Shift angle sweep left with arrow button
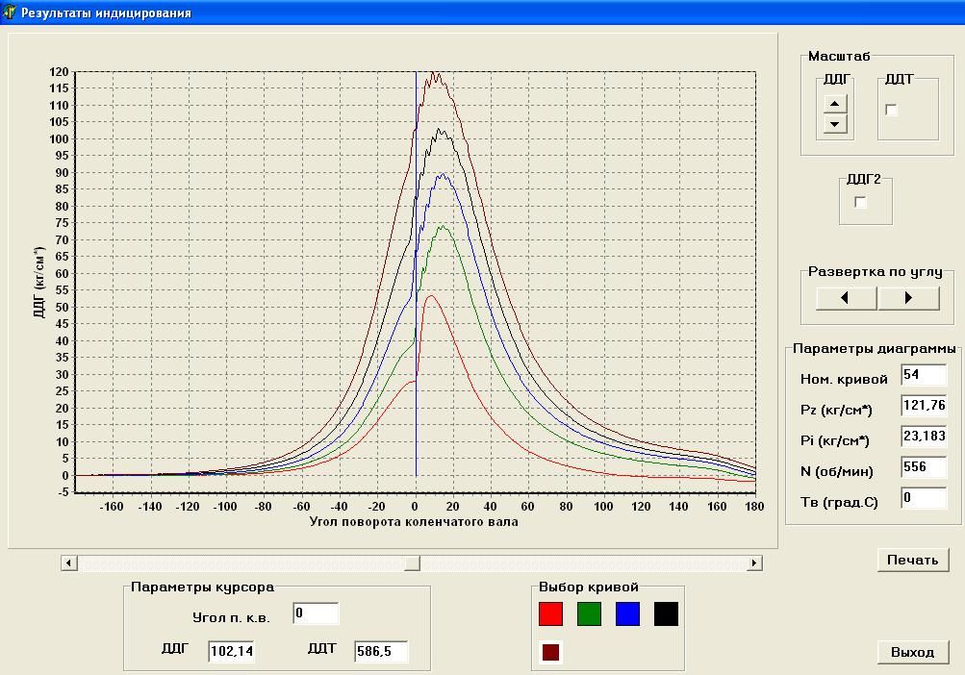Screen dimensions: 965x675 pyautogui.click(x=846, y=298)
